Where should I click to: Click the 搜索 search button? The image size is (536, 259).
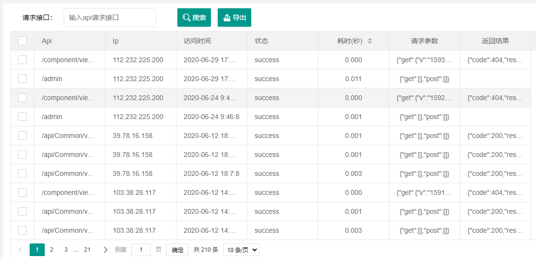(x=194, y=17)
